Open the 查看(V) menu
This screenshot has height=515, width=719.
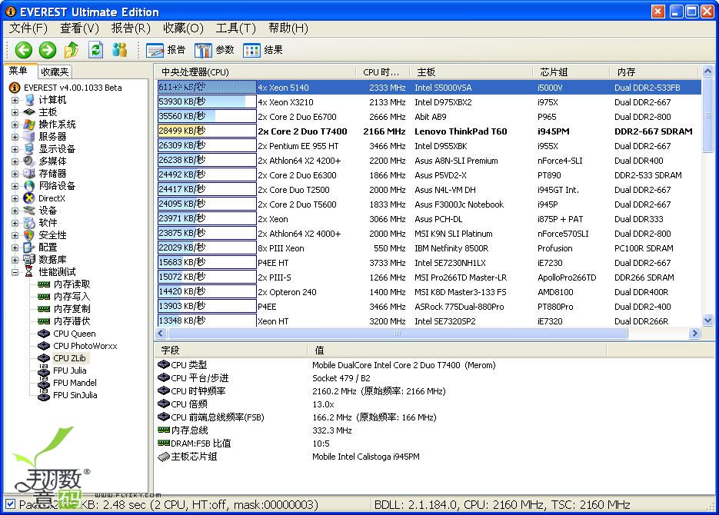point(79,28)
